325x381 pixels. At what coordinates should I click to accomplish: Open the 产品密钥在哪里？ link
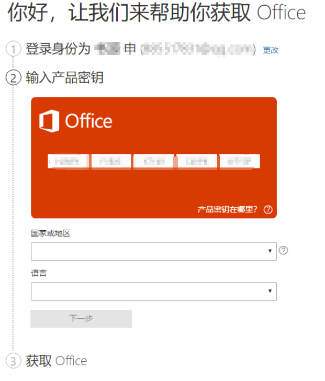pyautogui.click(x=228, y=210)
